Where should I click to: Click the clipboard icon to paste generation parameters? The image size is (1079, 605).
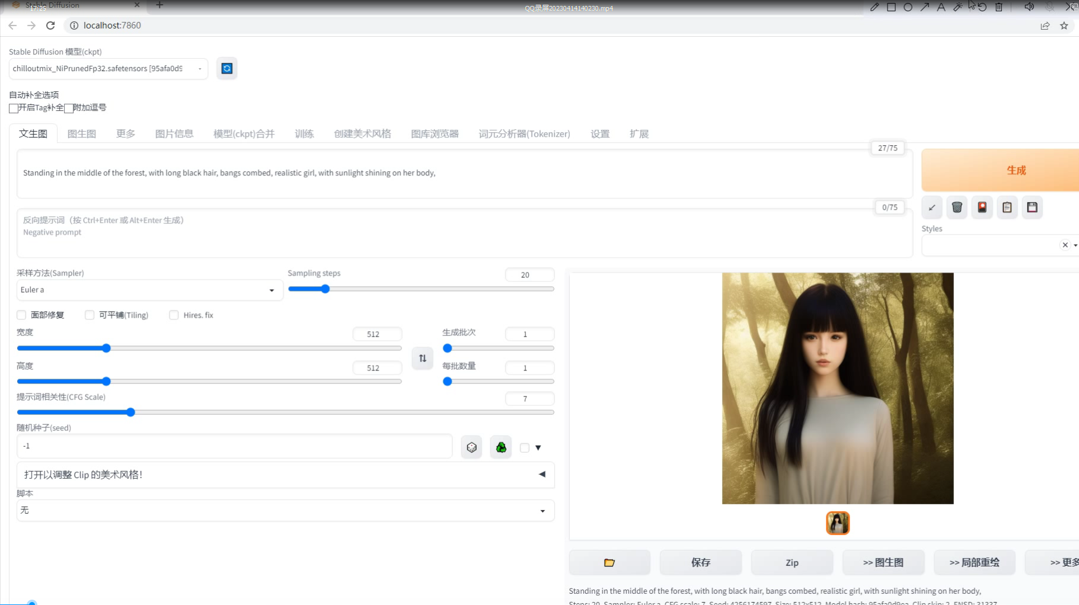coord(1007,207)
